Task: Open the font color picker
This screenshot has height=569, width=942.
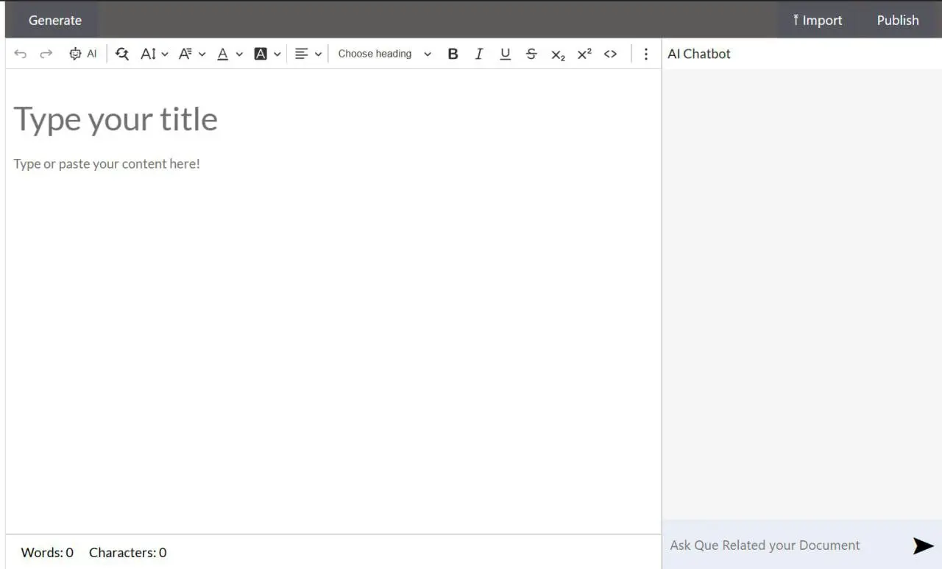Action: [x=230, y=54]
